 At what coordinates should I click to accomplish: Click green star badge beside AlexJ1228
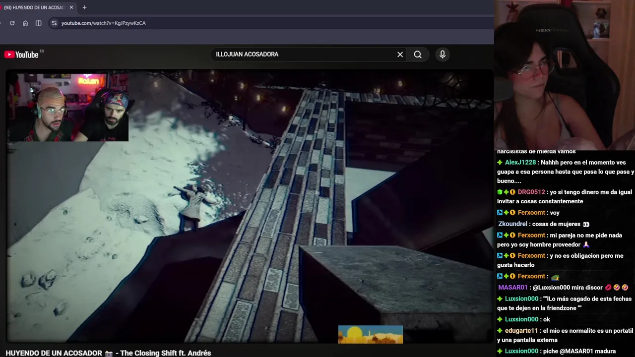click(x=500, y=162)
